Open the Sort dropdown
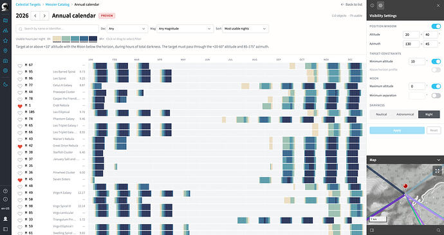The width and height of the screenshot is (444, 235). pyautogui.click(x=245, y=28)
